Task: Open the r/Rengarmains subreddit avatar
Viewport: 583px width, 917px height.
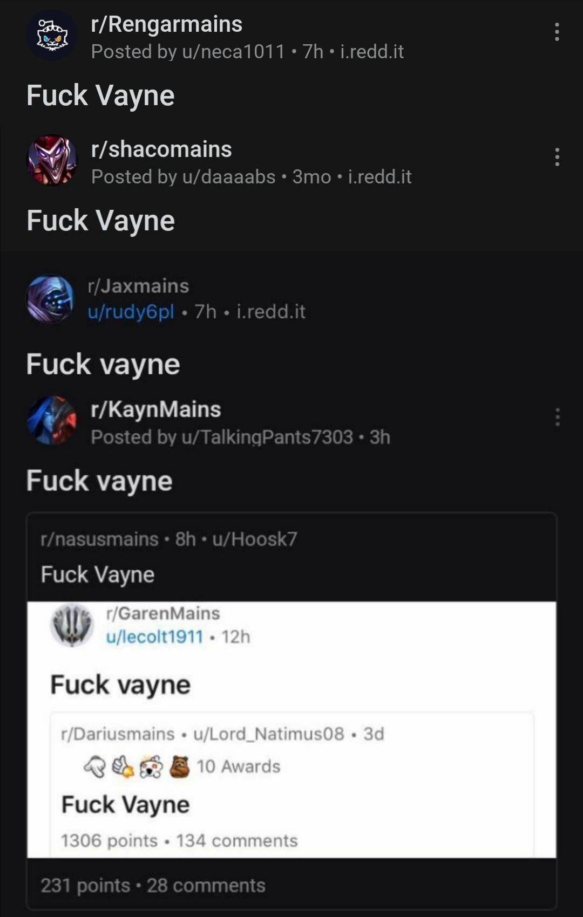Action: coord(52,36)
